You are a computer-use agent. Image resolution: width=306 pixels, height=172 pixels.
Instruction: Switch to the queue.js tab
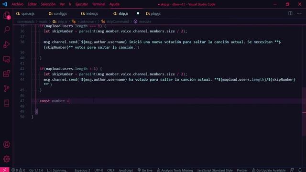[x=28, y=13]
